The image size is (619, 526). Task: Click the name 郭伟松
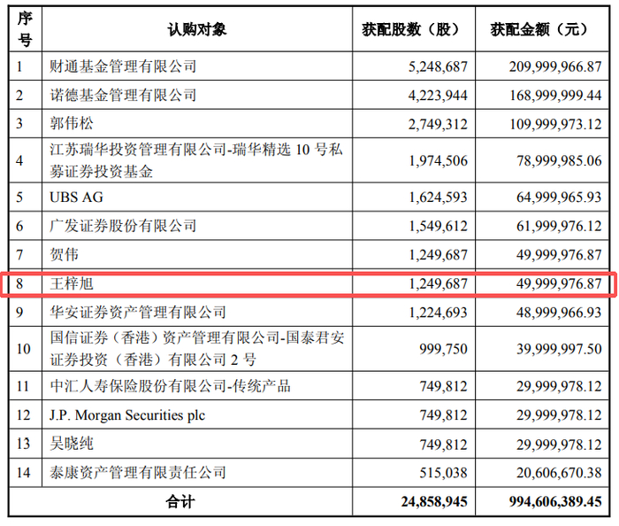pos(72,124)
